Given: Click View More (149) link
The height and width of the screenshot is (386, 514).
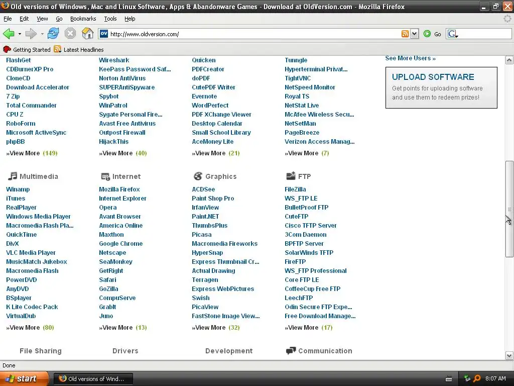Looking at the screenshot, I should [32, 153].
